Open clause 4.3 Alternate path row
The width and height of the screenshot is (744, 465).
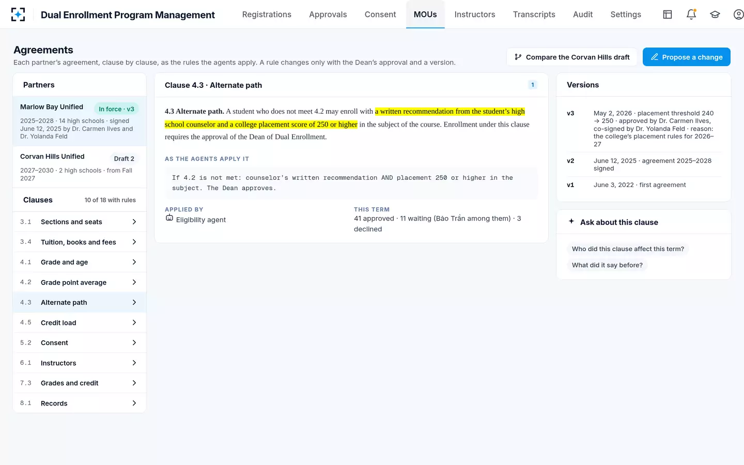pos(80,302)
